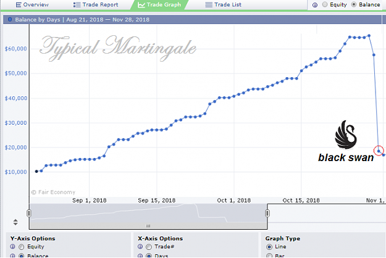
Task: Click the Trade Report tab icon
Action: 77,5
